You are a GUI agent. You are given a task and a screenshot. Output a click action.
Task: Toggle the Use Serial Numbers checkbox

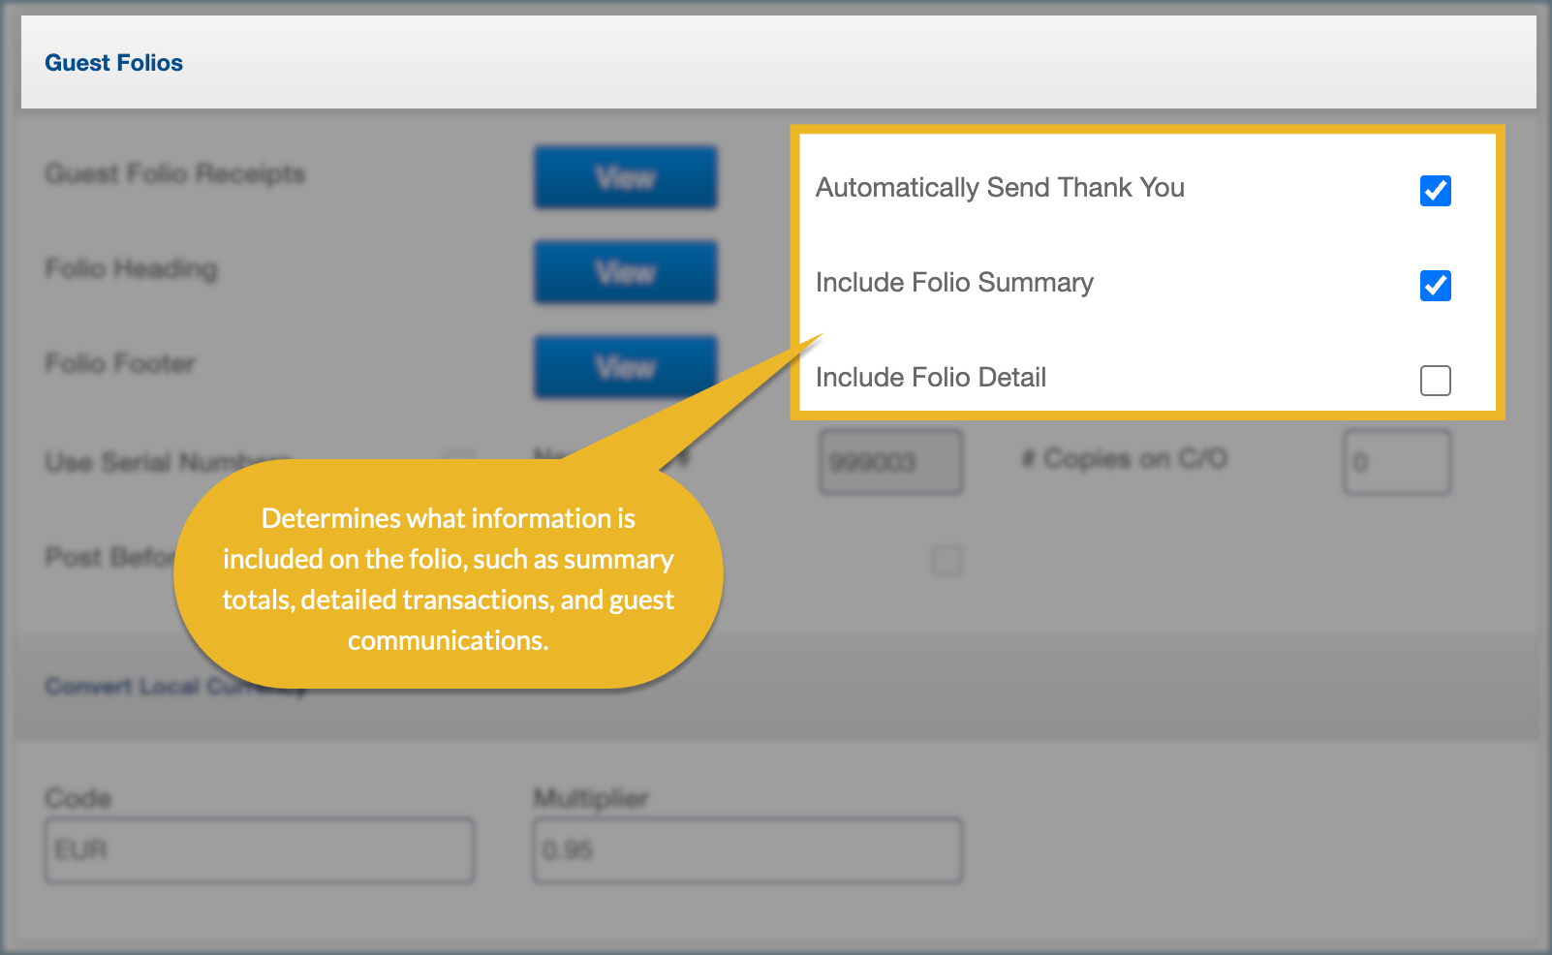(x=459, y=458)
